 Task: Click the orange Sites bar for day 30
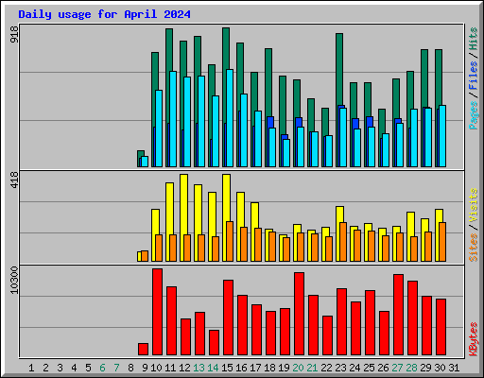tap(442, 242)
